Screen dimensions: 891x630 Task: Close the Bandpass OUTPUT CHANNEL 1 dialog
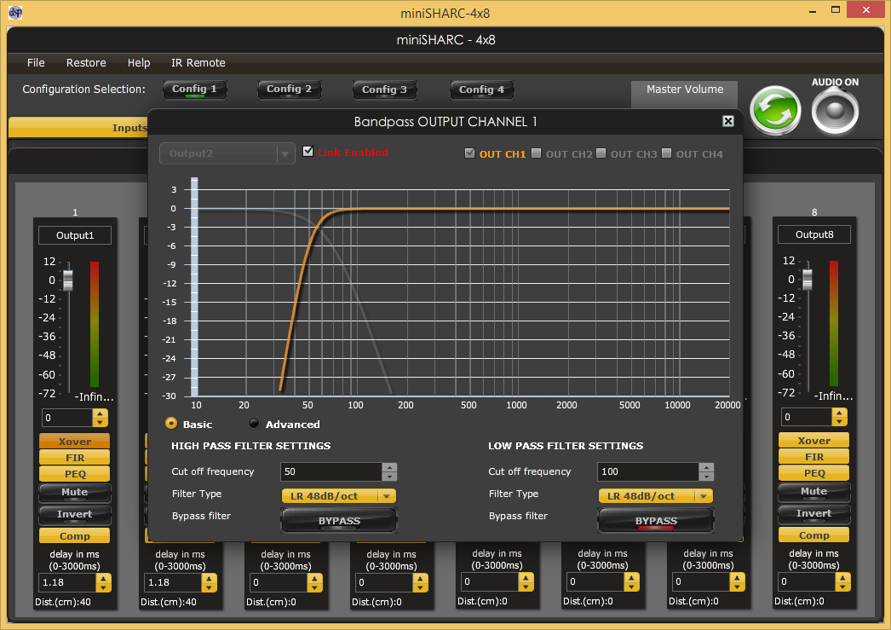coord(728,121)
